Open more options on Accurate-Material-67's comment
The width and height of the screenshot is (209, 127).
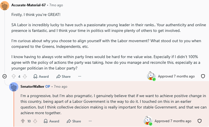(x=80, y=76)
